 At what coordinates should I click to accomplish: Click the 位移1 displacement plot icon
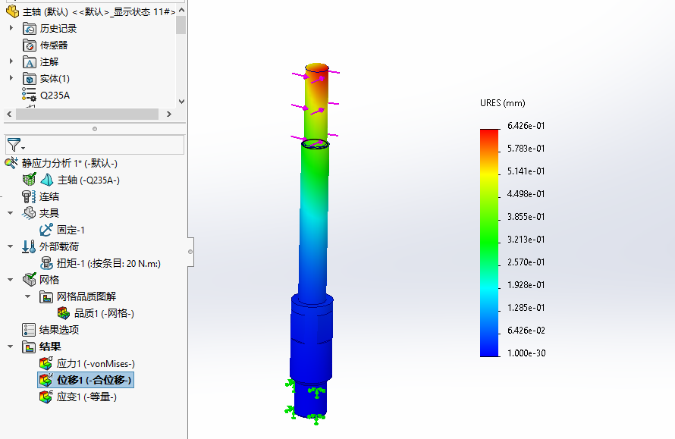[46, 380]
